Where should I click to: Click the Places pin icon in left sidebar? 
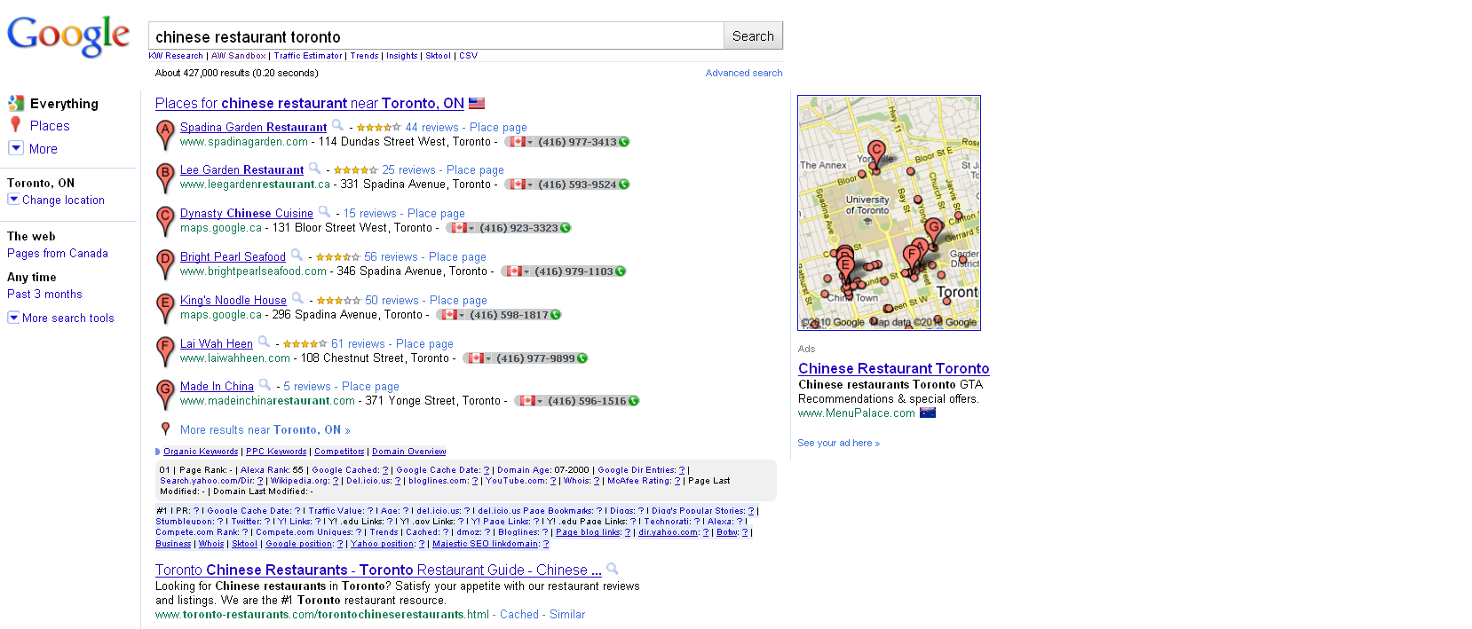(x=15, y=125)
